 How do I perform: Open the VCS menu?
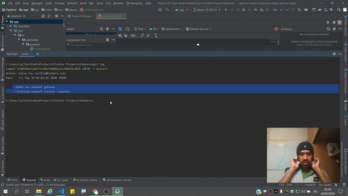coord(108,3)
